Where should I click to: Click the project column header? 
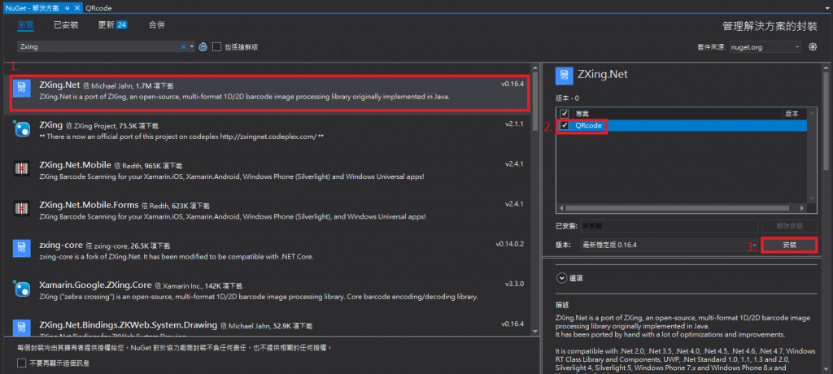(582, 114)
